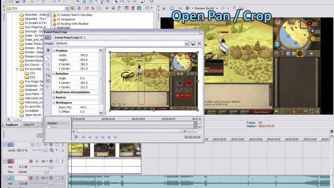Click the red X delete icon in Explorer

[x=93, y=8]
